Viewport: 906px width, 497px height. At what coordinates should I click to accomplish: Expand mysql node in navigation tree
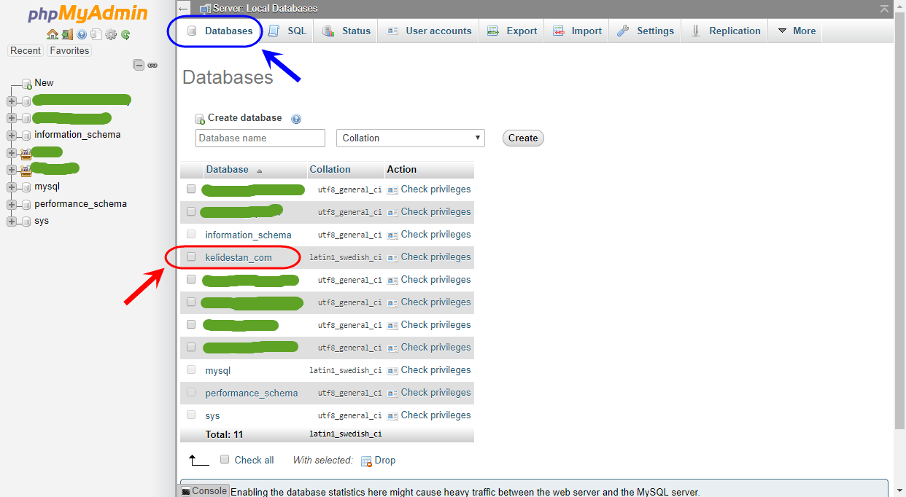[x=12, y=187]
